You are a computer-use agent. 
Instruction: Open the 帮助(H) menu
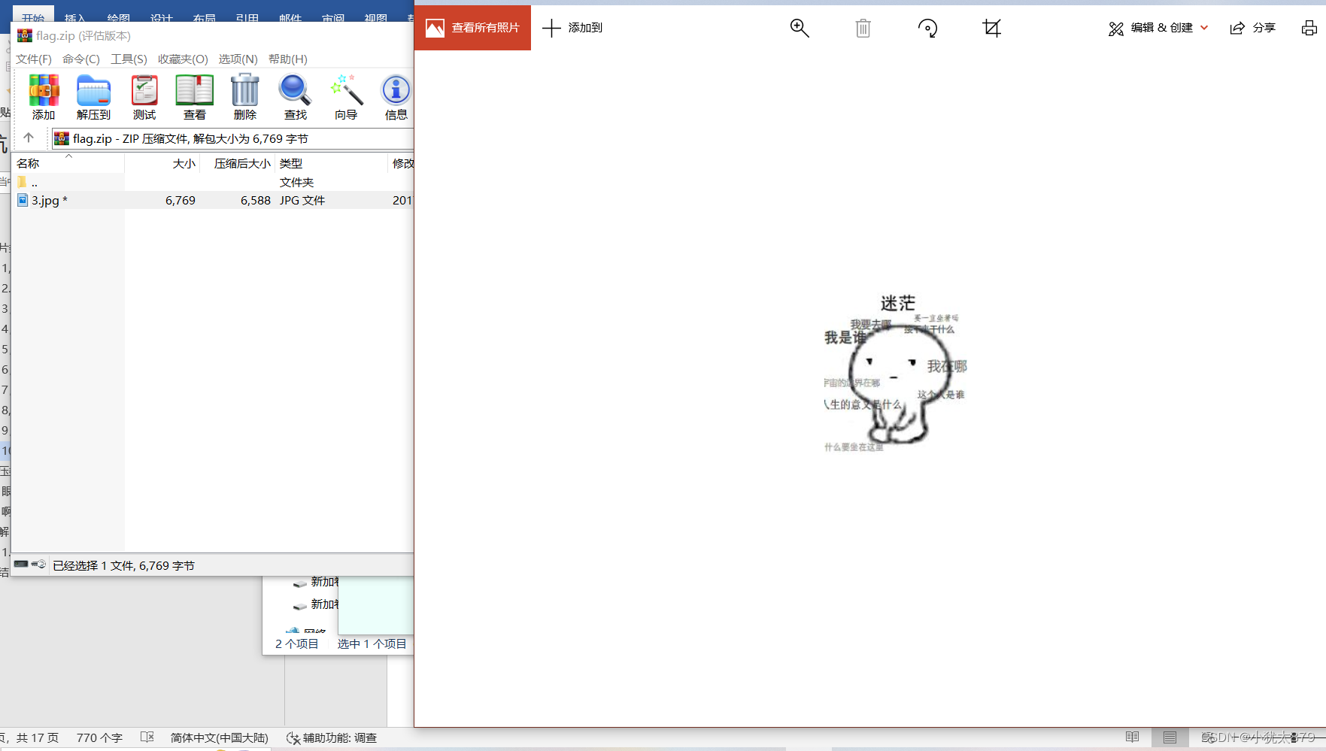[288, 59]
